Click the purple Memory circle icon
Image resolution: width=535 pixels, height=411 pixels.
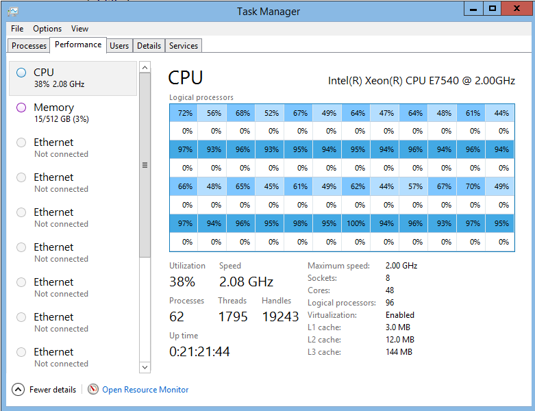point(21,108)
